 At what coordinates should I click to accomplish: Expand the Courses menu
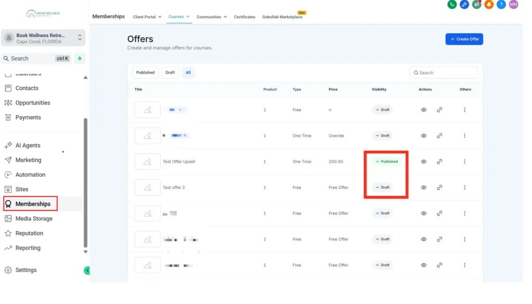179,17
